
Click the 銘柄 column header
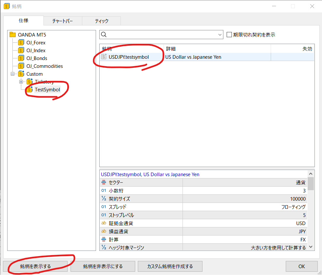132,49
